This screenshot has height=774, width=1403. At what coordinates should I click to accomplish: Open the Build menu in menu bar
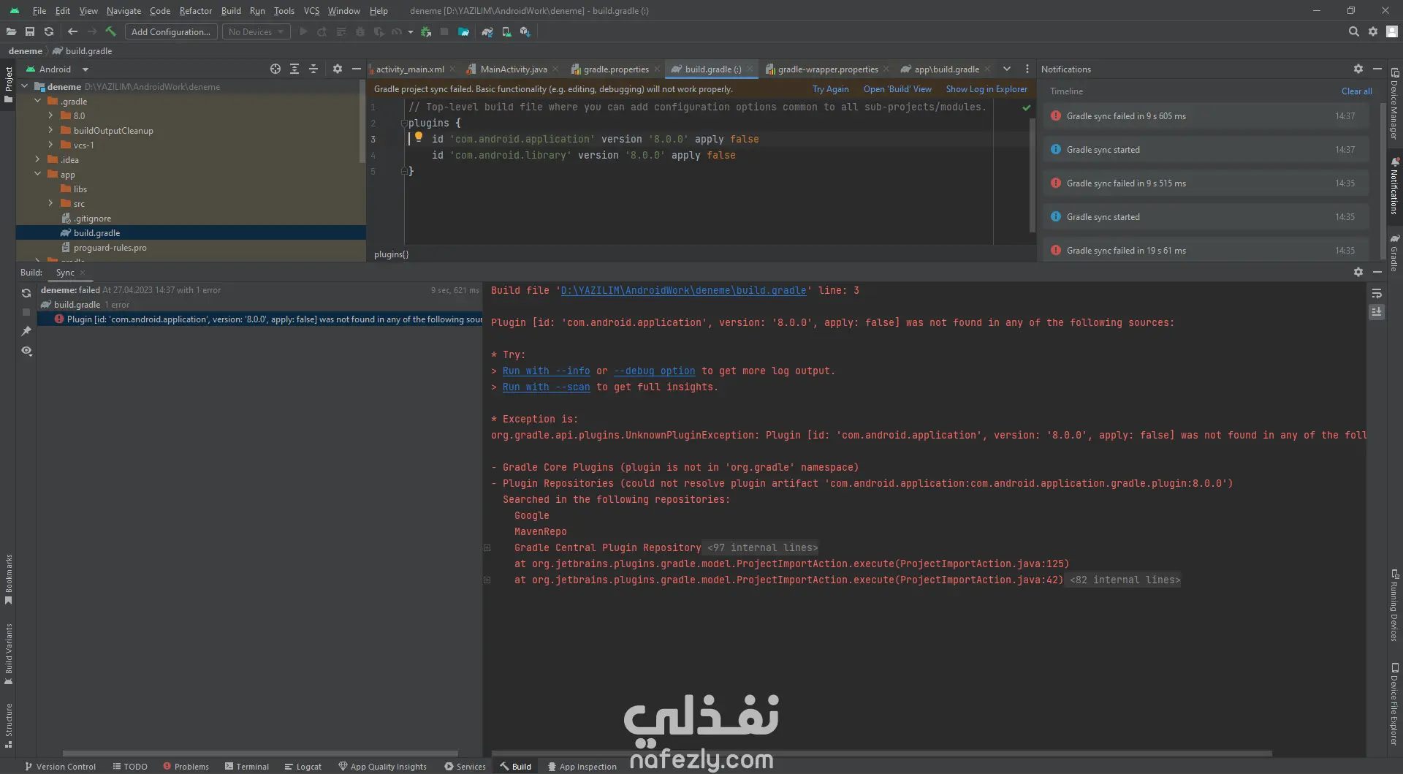click(x=231, y=11)
